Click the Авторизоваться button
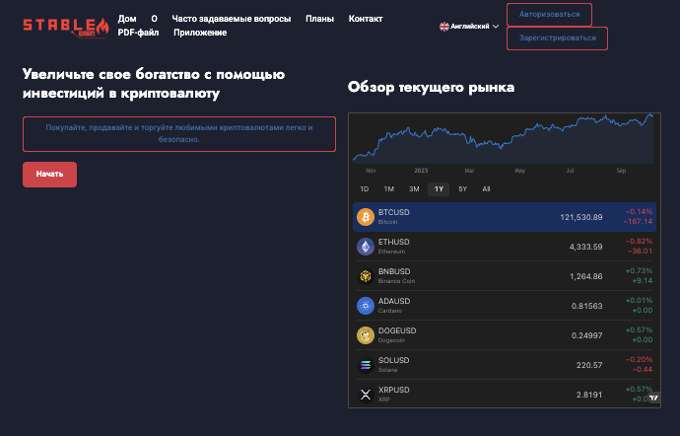This screenshot has height=436, width=680. 549,14
